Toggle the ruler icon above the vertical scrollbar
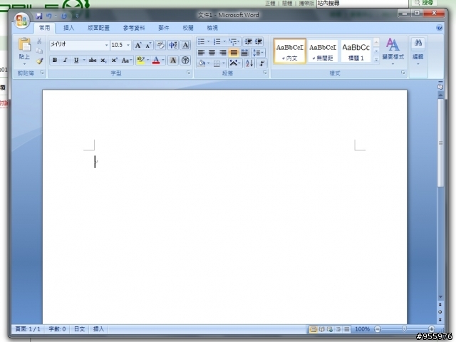Viewport: 456px width, 342px height. pyautogui.click(x=440, y=86)
